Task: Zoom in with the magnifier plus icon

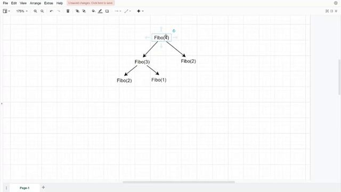Action: [35, 11]
